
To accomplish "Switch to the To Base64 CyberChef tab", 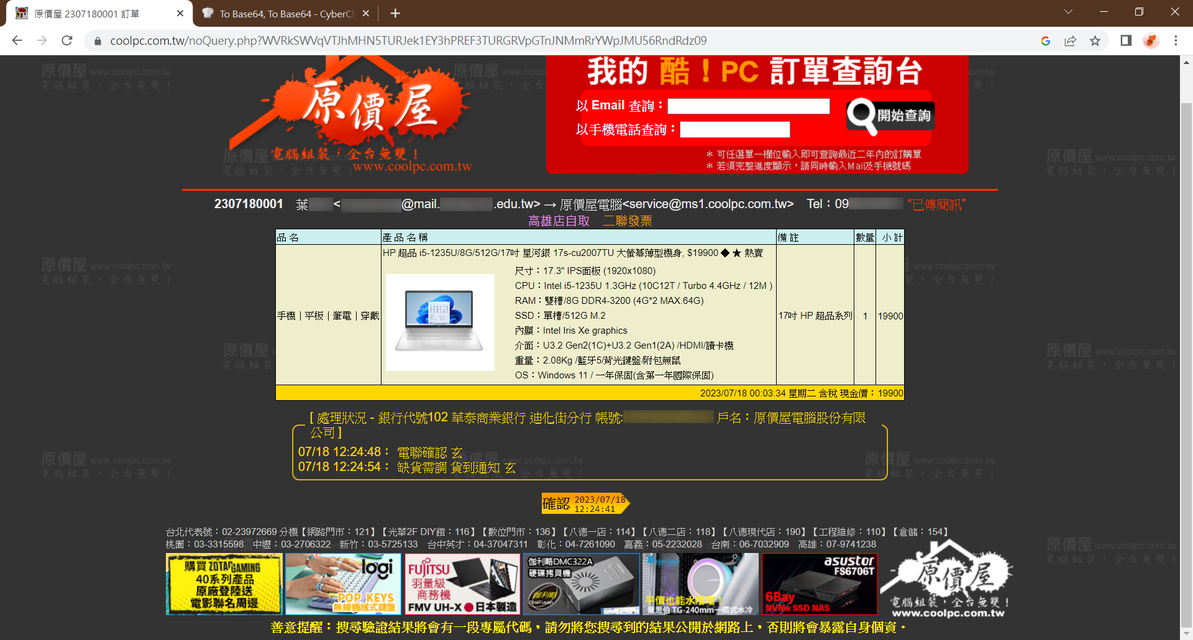I will tap(286, 14).
